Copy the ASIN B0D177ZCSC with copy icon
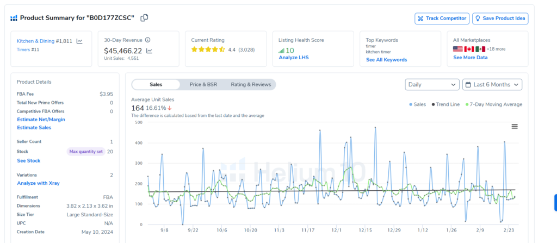The width and height of the screenshot is (557, 243). tap(144, 18)
